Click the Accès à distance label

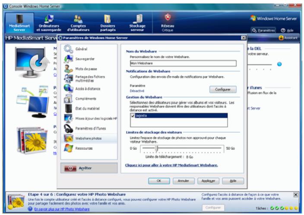pyautogui.click(x=88, y=89)
